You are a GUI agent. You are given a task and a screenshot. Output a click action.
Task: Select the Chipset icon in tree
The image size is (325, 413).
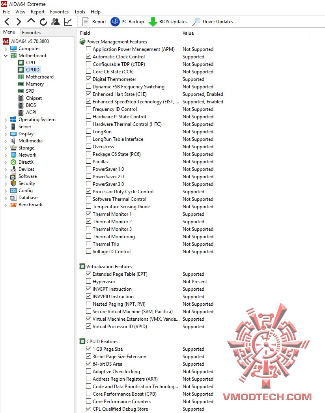(21, 98)
